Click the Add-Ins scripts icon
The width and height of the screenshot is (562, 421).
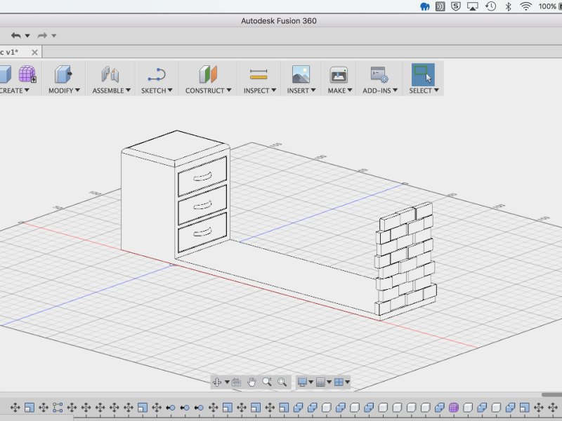(379, 74)
